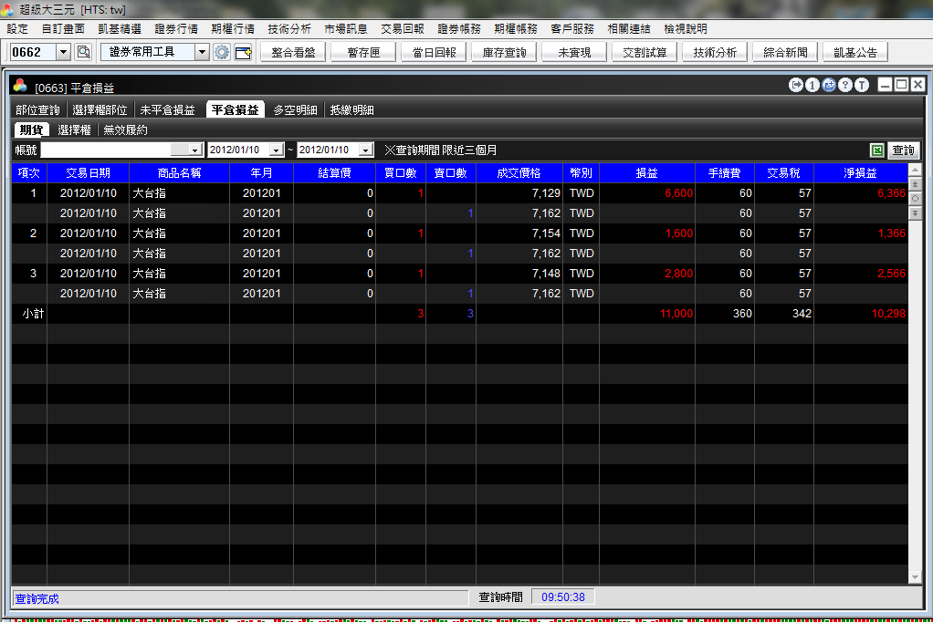Switch to the 抵繳明細 tab

pos(352,110)
